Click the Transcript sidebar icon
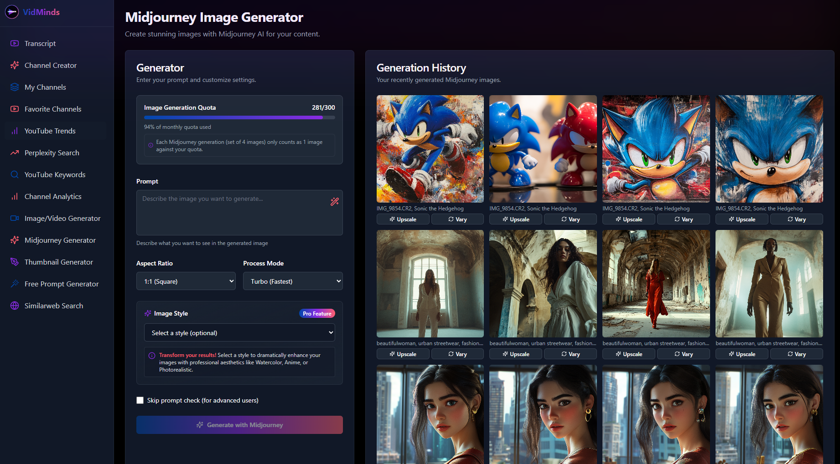 (x=15, y=43)
